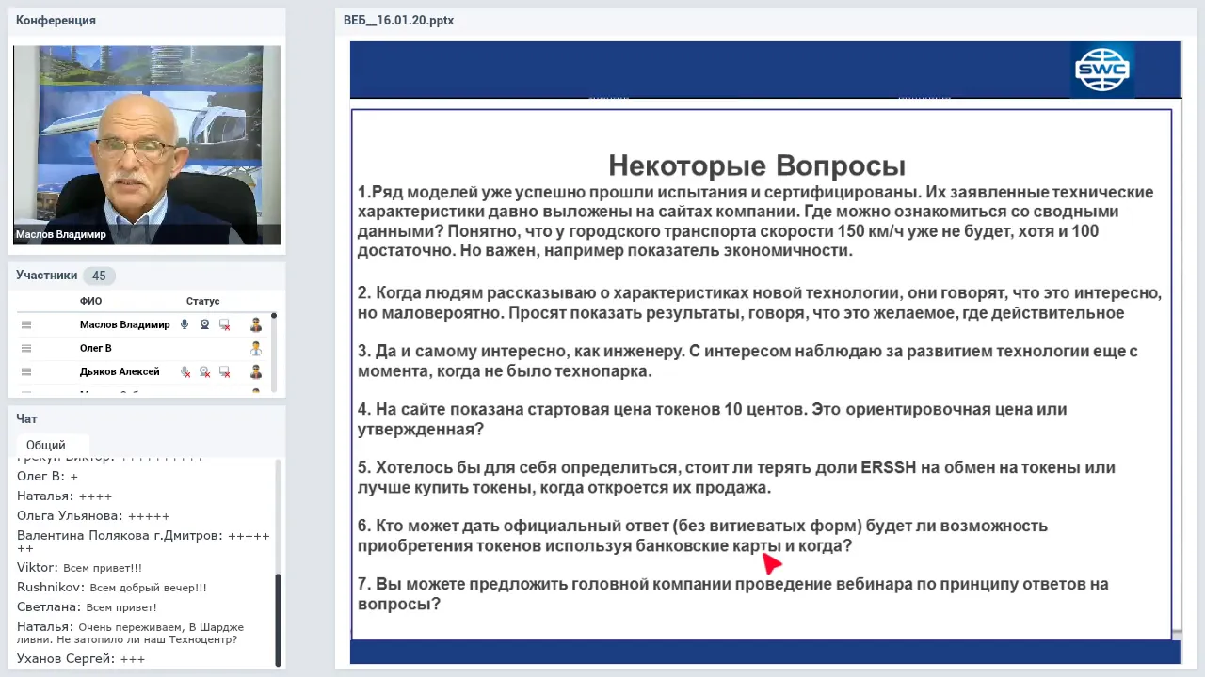Viewport: 1205px width, 677px height.
Task: Click the slide title Некоторые Вопросы
Action: pos(757,165)
